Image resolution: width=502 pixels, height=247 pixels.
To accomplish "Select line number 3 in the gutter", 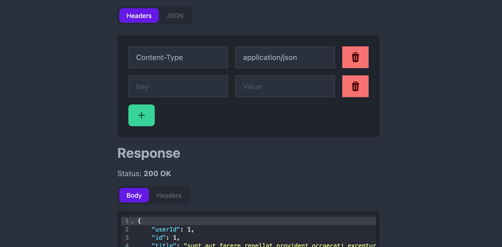I will 126,238.
